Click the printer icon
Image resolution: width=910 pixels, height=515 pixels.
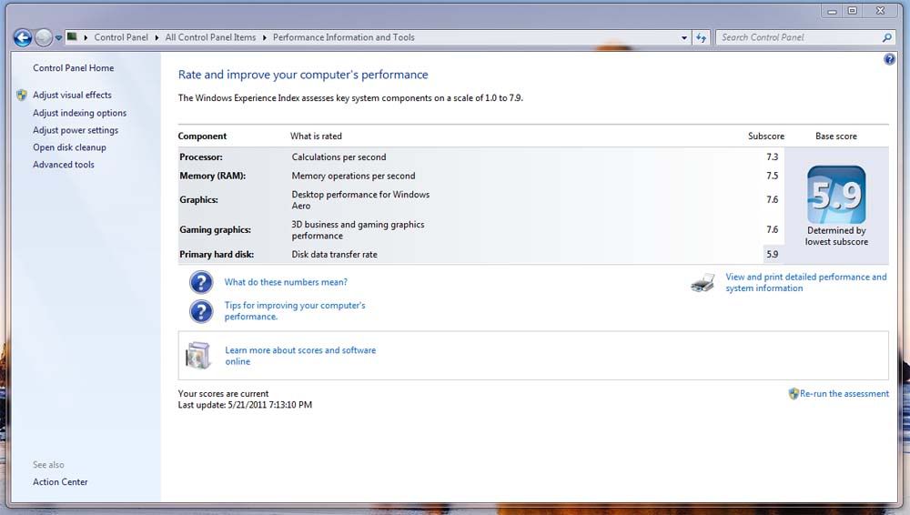[703, 283]
